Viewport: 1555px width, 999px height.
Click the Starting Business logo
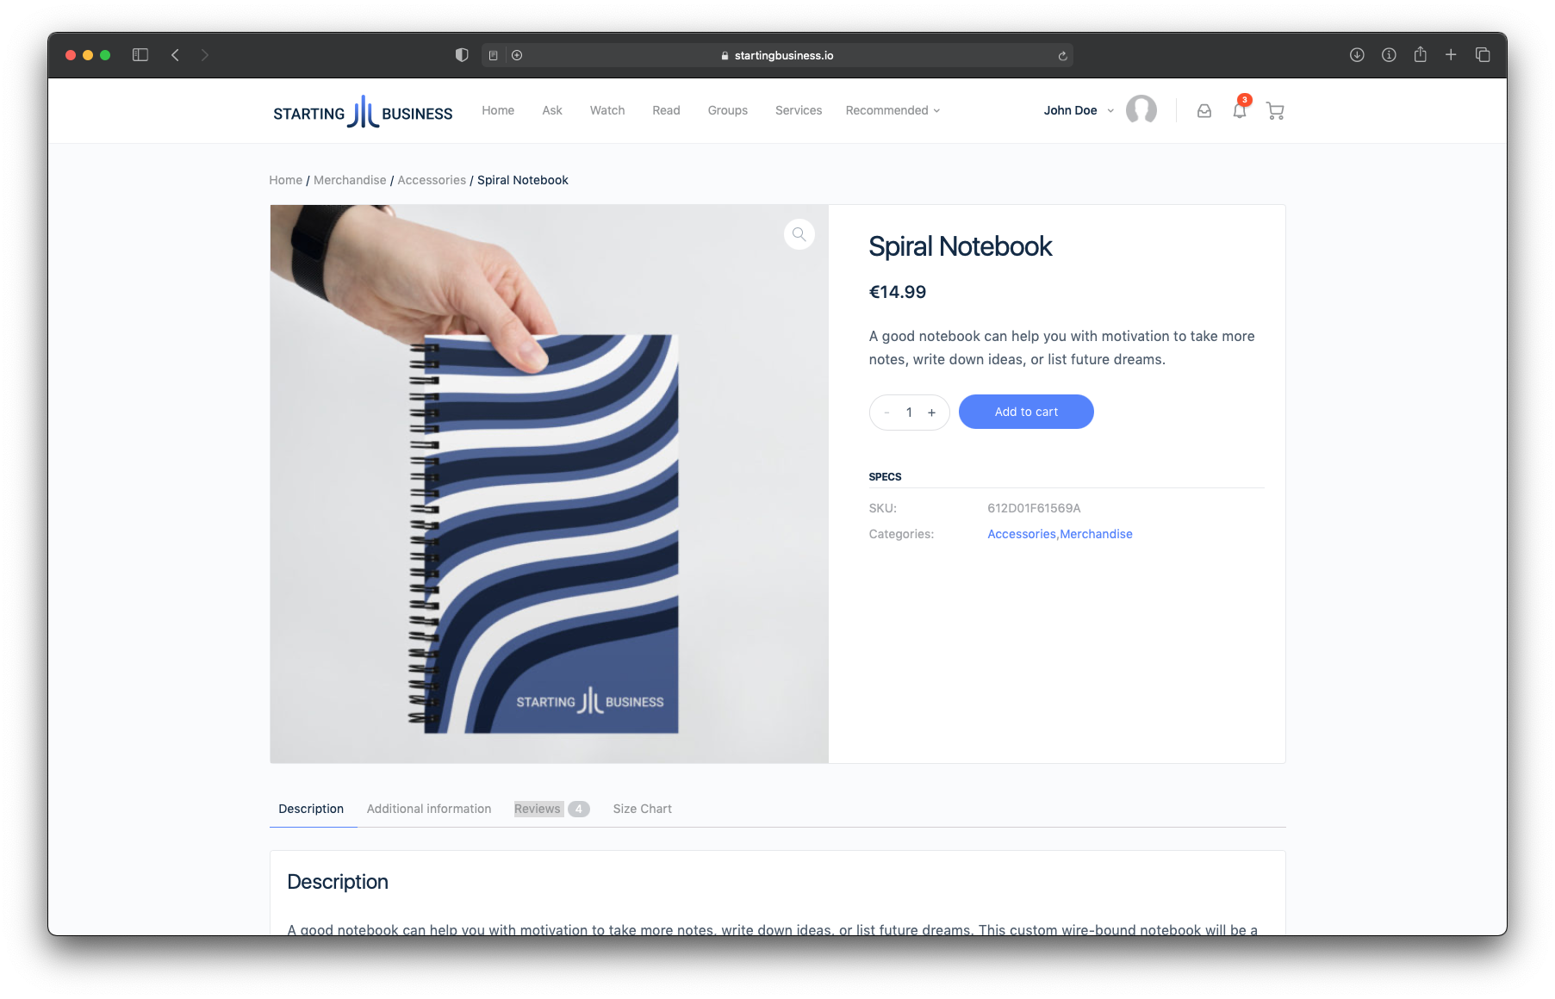pyautogui.click(x=363, y=111)
